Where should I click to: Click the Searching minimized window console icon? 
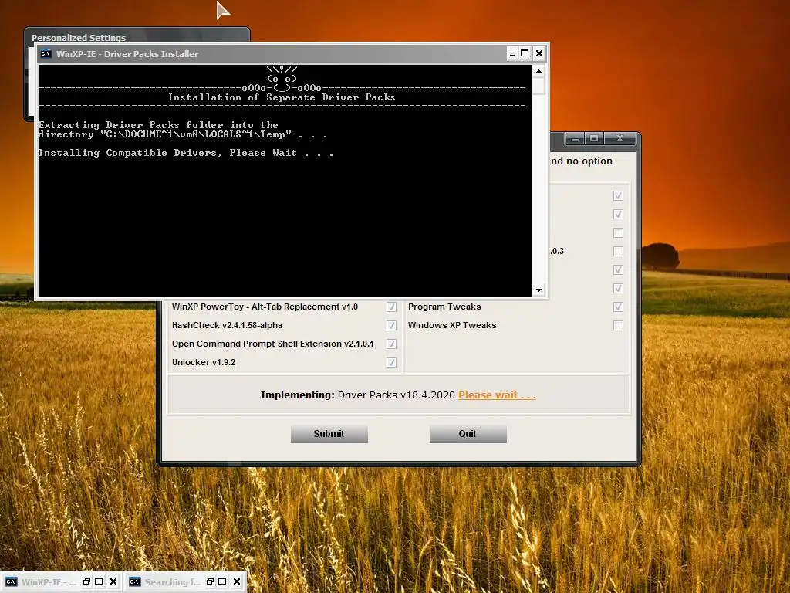(x=134, y=582)
